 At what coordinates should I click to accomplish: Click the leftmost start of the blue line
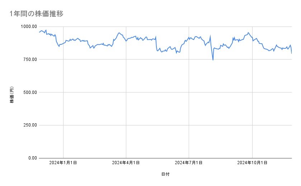point(39,32)
